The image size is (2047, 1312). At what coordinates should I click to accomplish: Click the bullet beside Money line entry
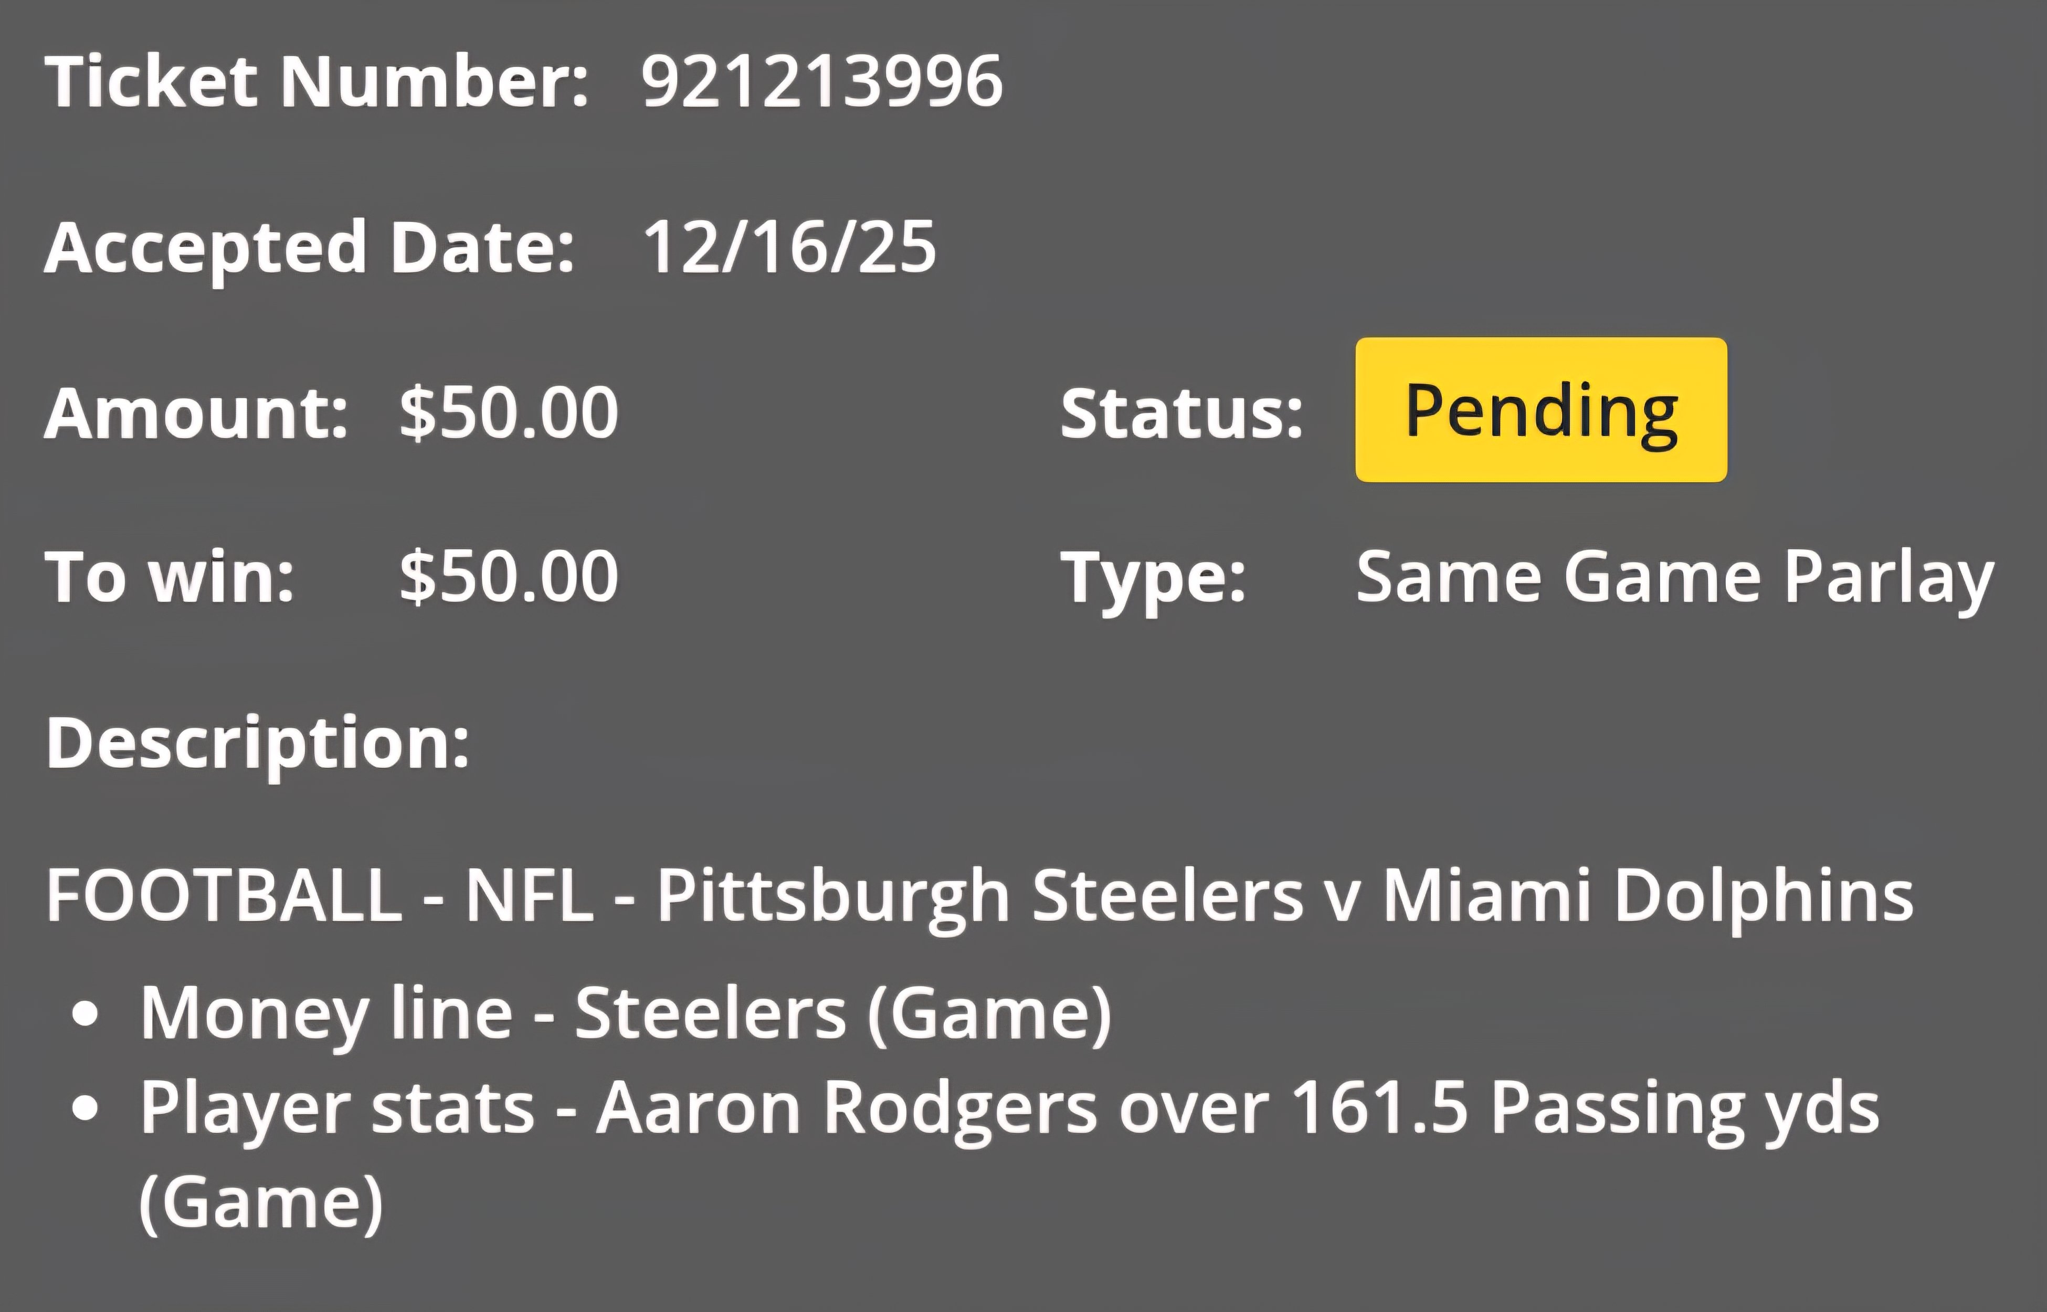(85, 1014)
